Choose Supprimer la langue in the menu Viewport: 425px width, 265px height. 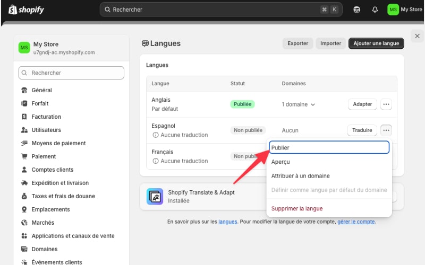pyautogui.click(x=296, y=208)
